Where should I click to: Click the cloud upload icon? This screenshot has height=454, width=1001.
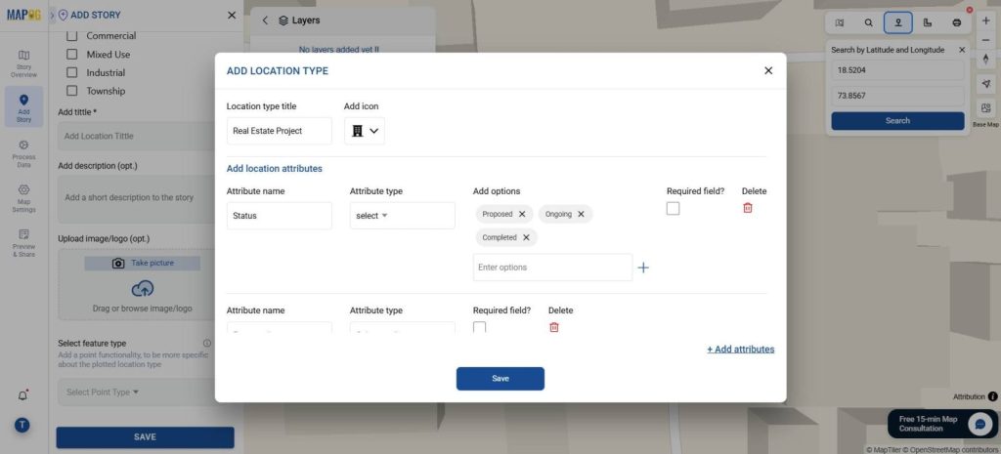(143, 289)
